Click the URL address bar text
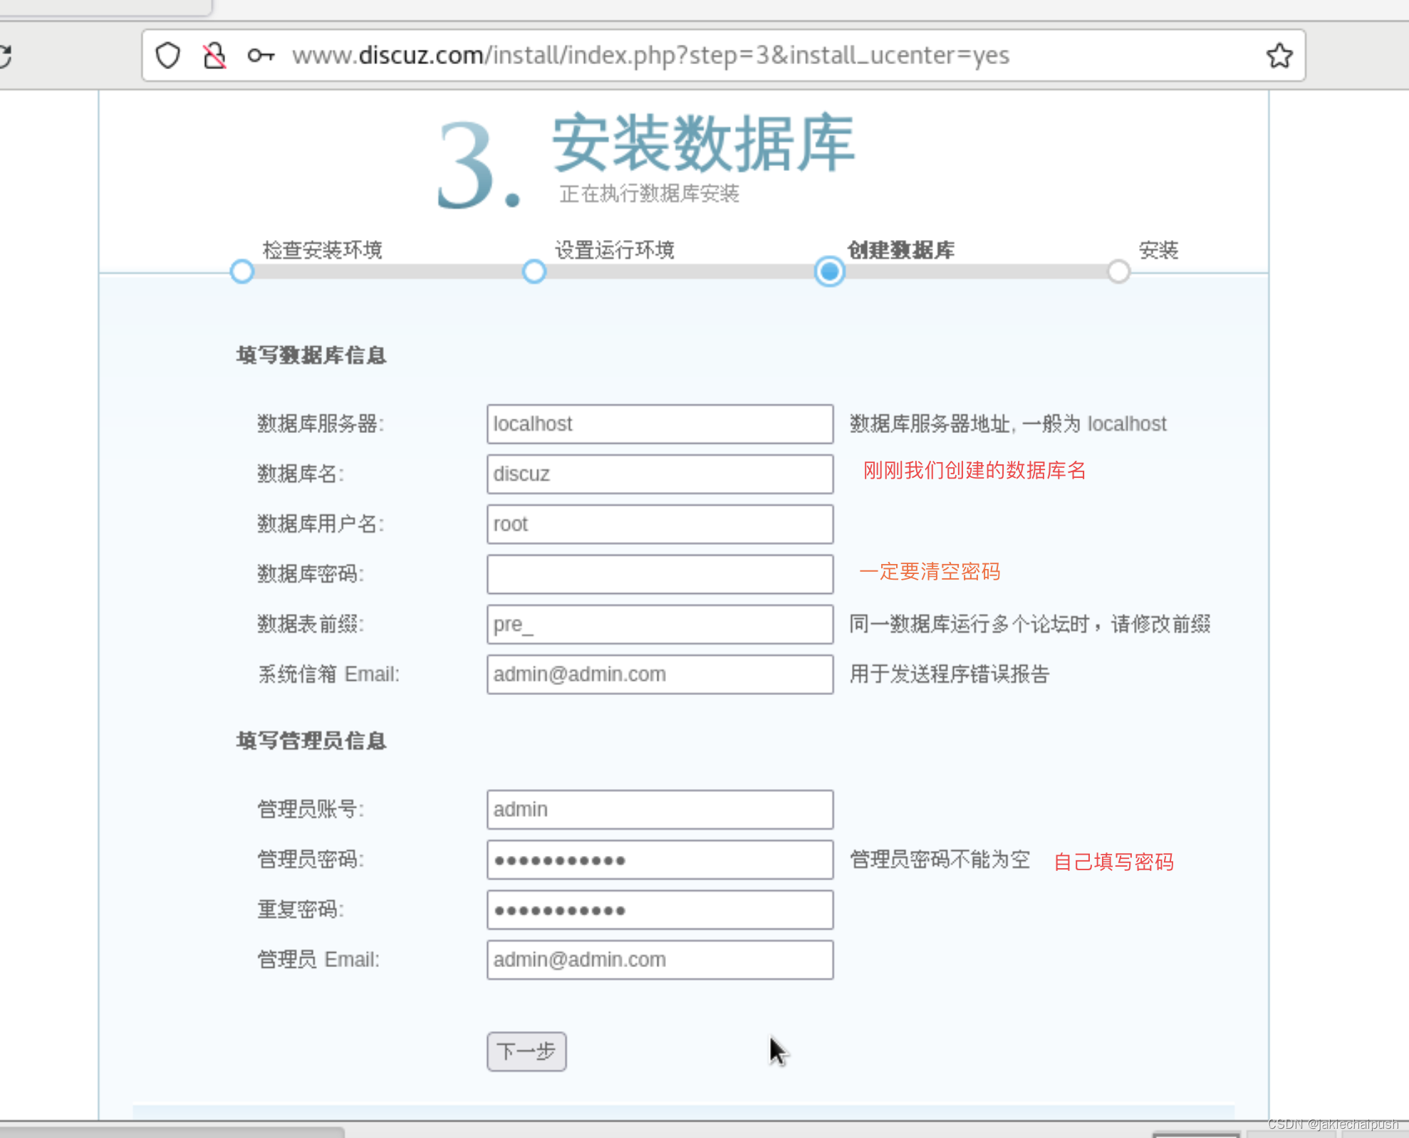 [x=650, y=55]
